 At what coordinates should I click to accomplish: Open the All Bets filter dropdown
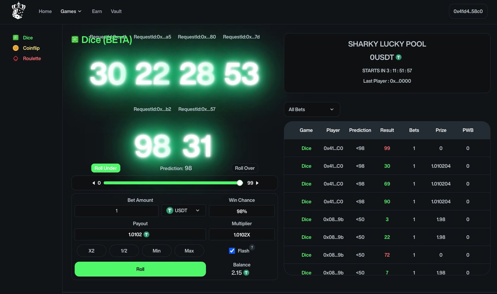[x=312, y=109]
